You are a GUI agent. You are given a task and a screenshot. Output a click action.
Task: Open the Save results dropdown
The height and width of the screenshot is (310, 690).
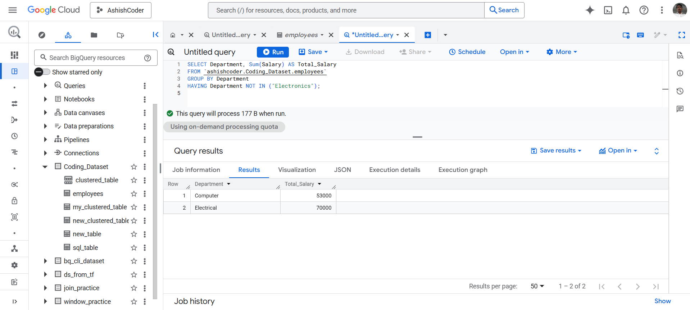click(556, 151)
